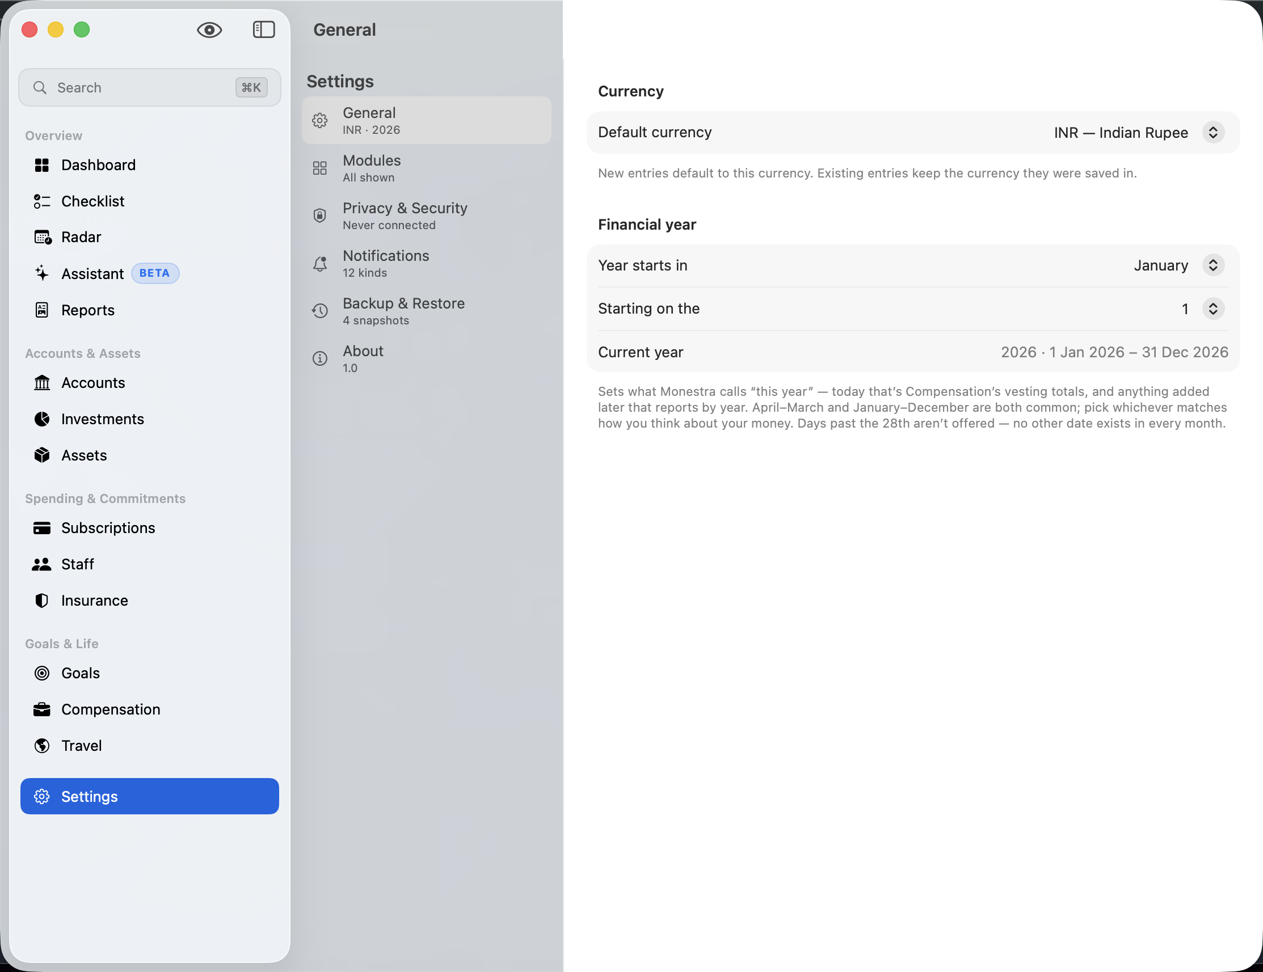Toggle the eye privacy visibility icon

[x=209, y=29]
